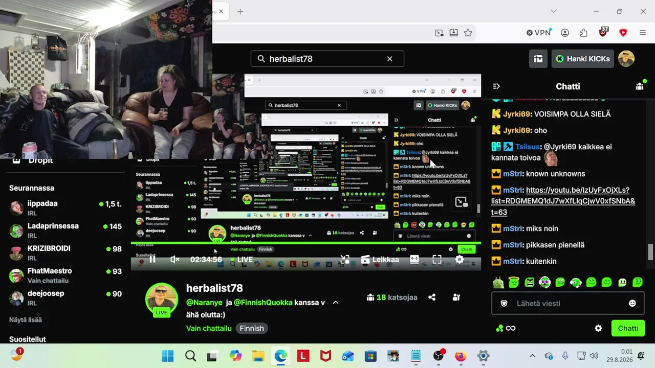Open the browser downloads icon

(453, 33)
